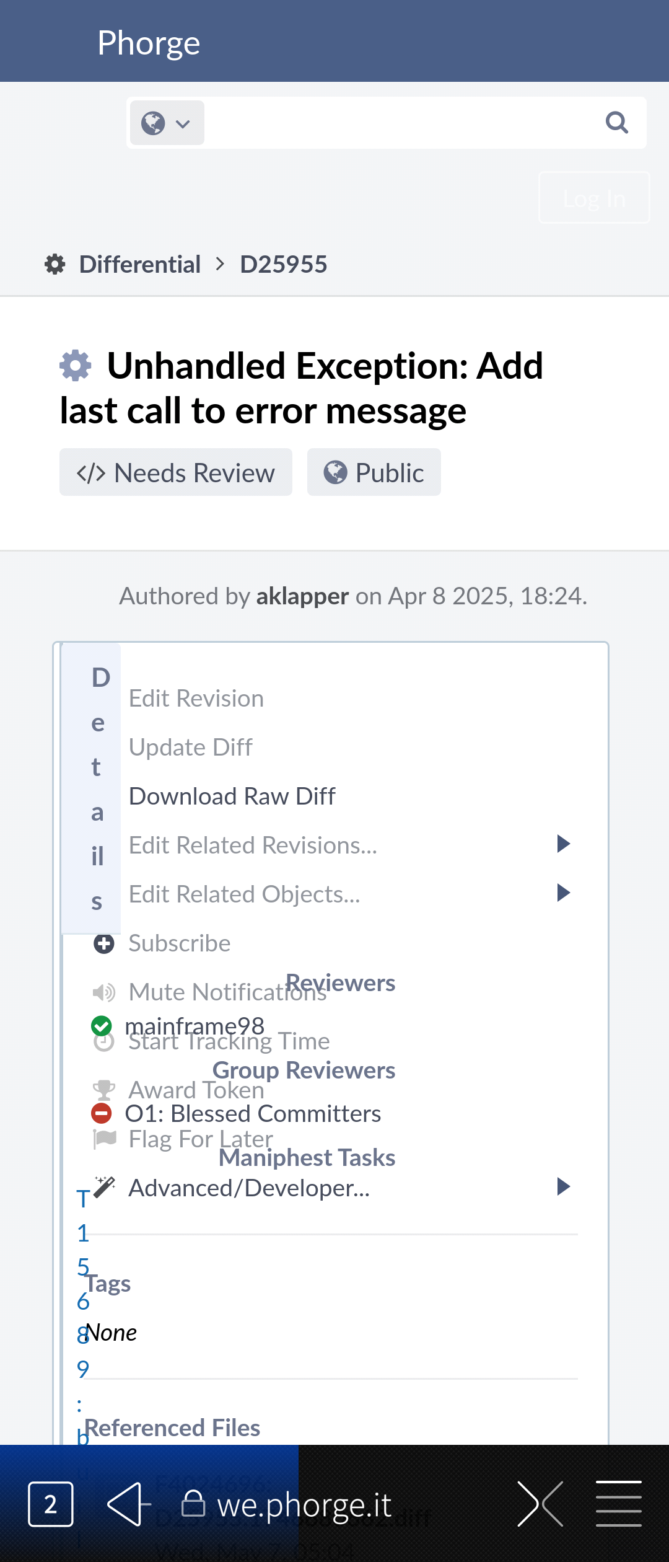This screenshot has width=669, height=1562.
Task: Click the search magnifier icon
Action: click(616, 123)
